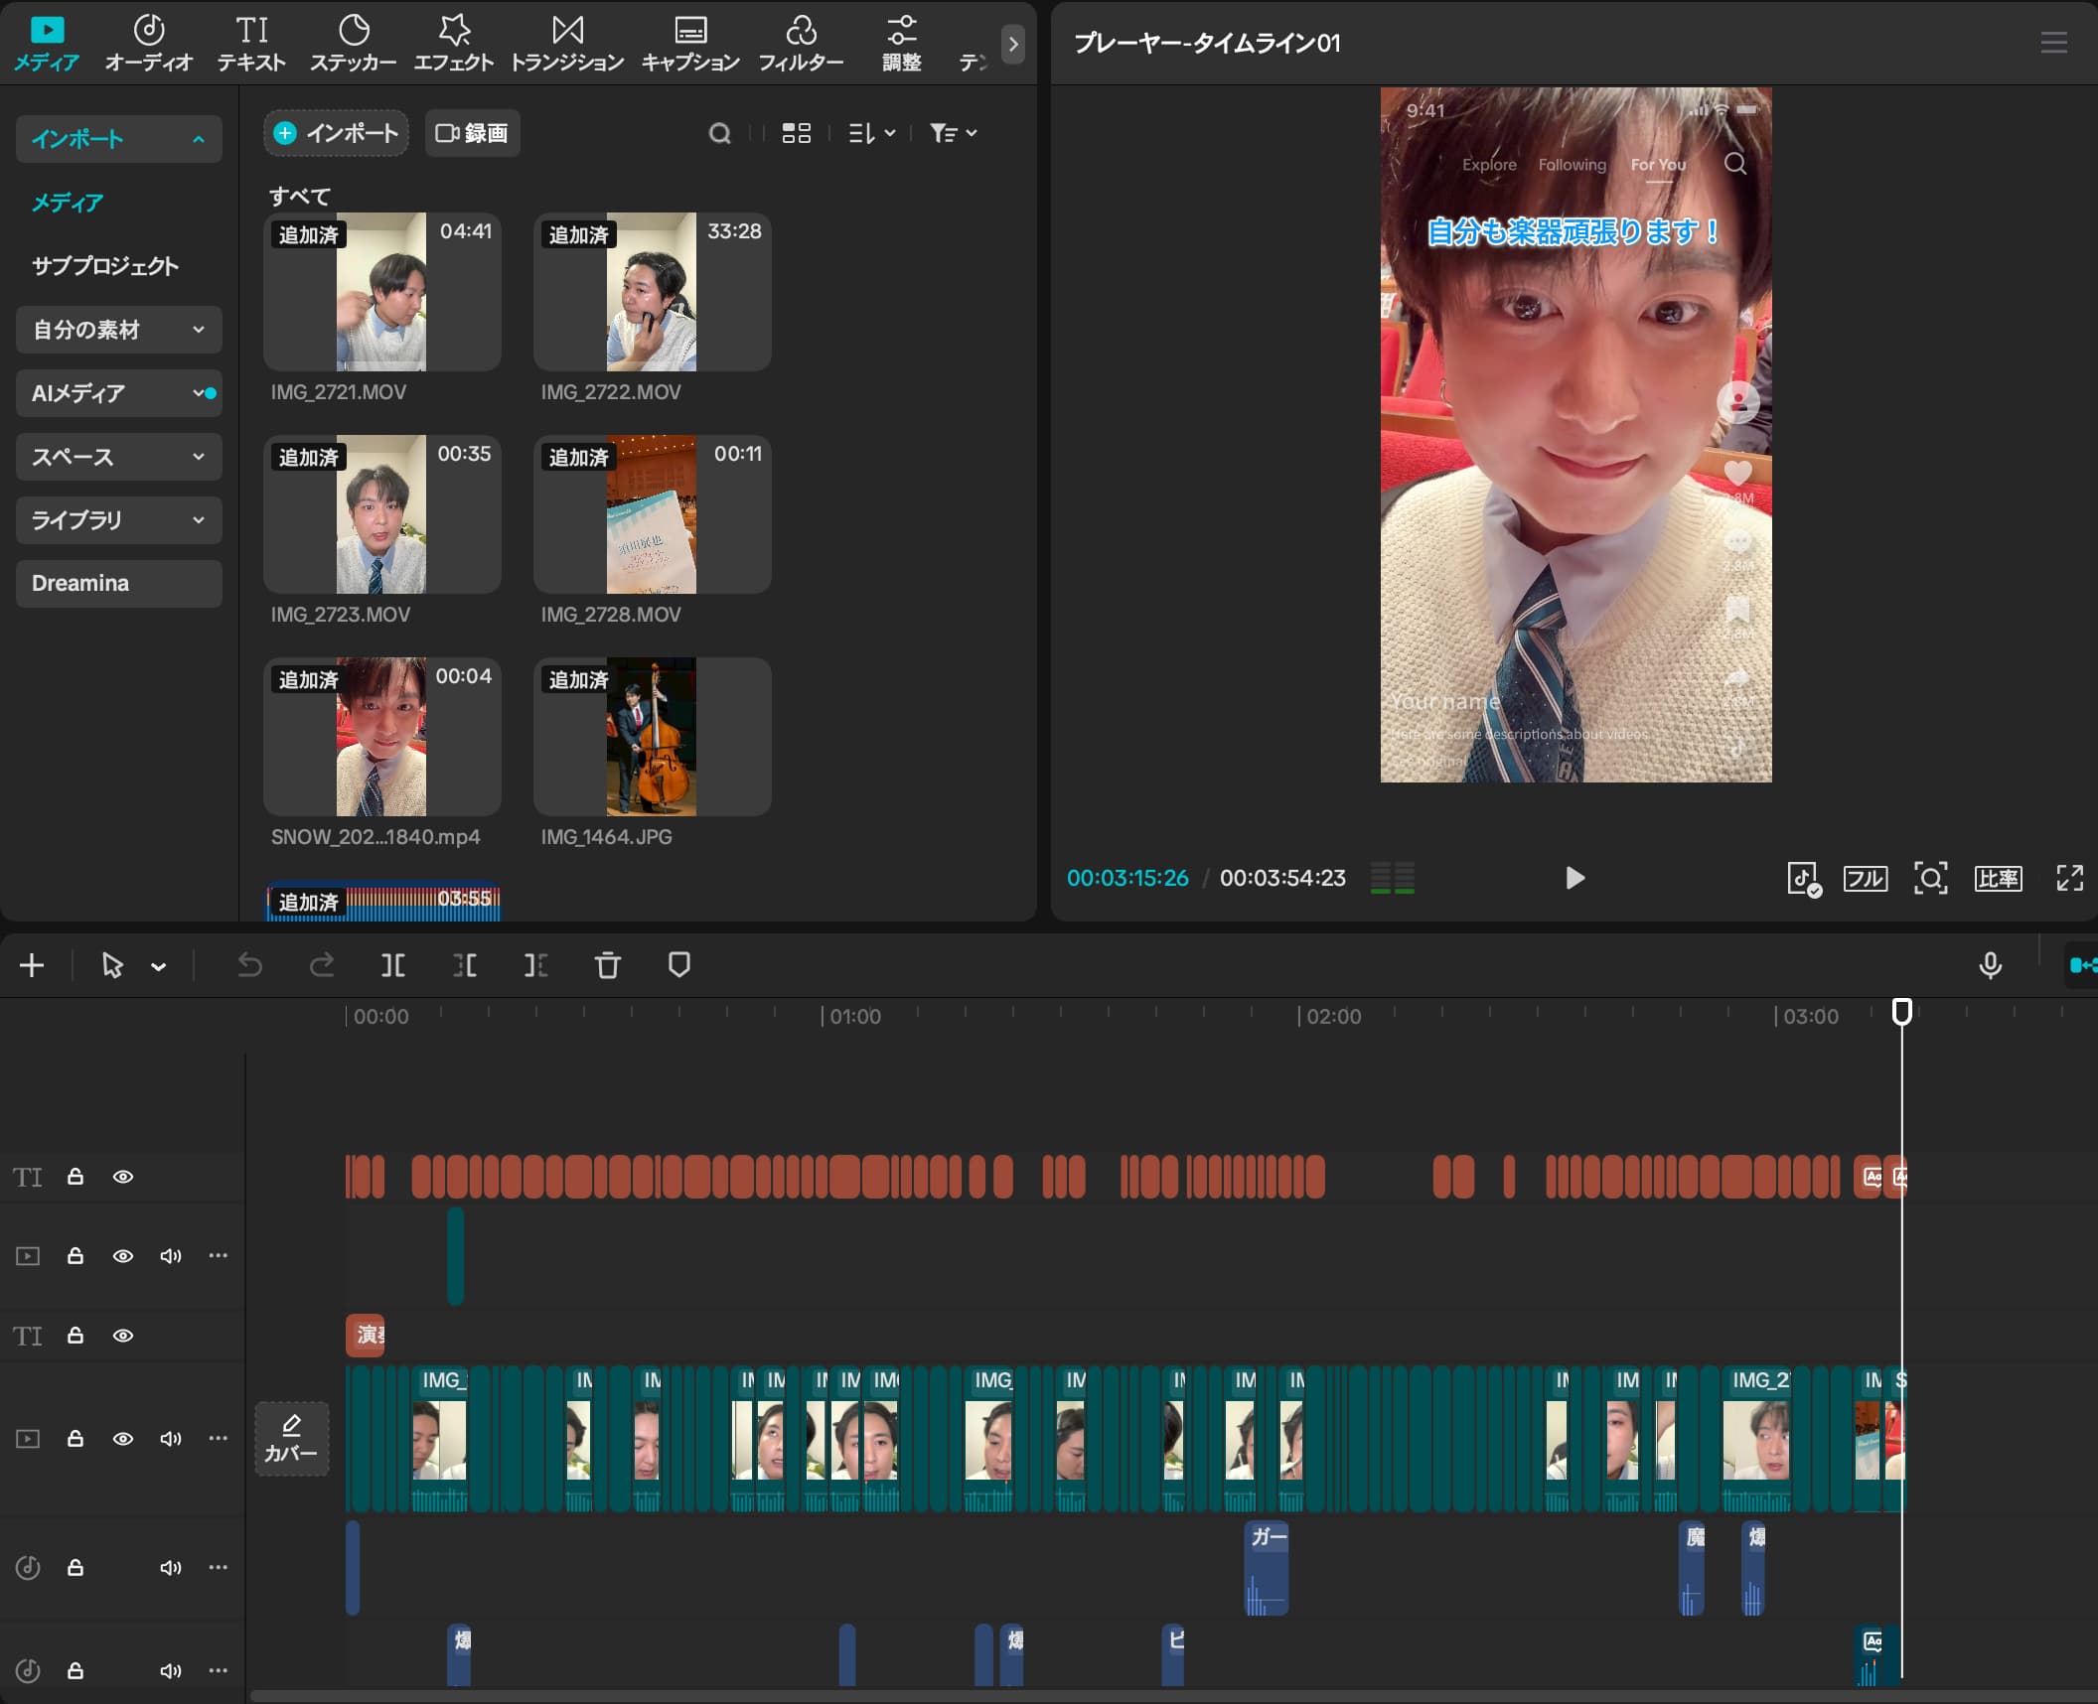Click the Redo arrow in timeline toolbar
The image size is (2098, 1704).
(x=322, y=965)
